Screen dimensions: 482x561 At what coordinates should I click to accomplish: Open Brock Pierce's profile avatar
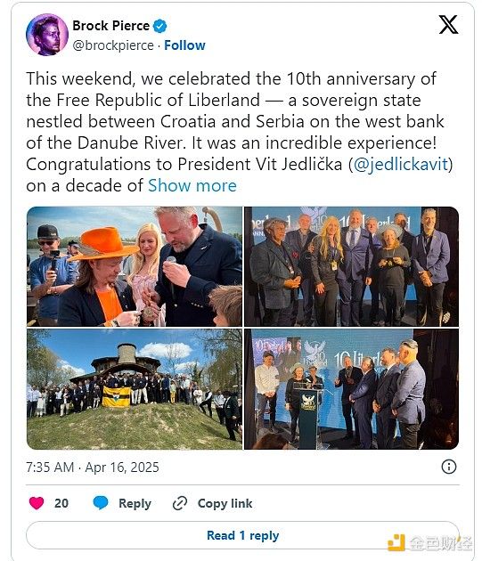click(47, 35)
